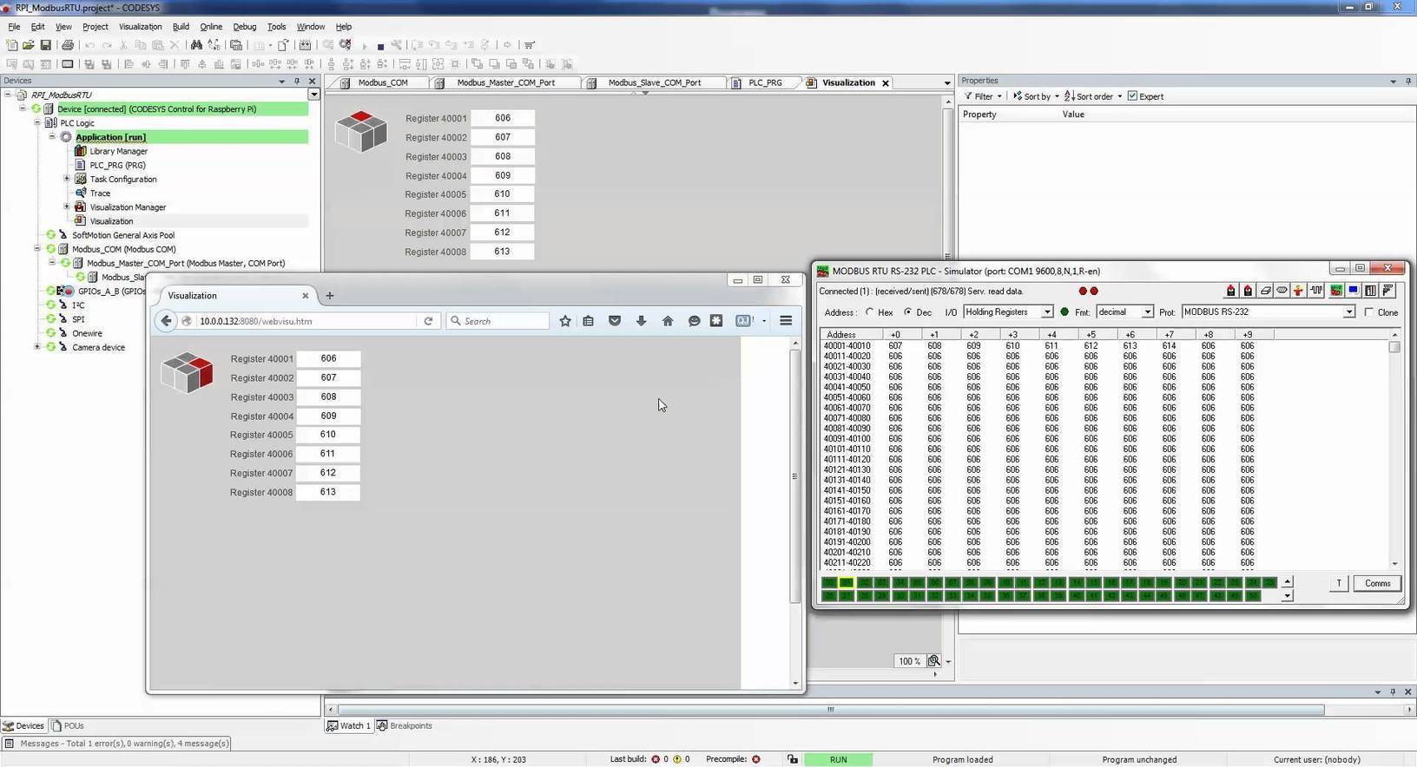The height and width of the screenshot is (767, 1417).
Task: Click the Firefox chat bubble icon
Action: tap(694, 321)
